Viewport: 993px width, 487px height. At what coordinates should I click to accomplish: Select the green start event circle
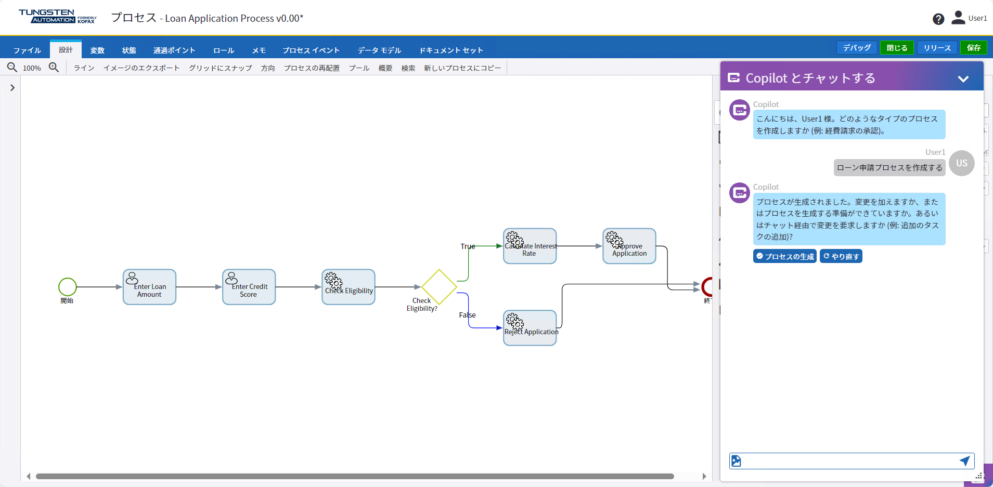[x=68, y=287]
